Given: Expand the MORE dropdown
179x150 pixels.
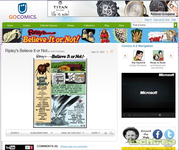Looking at the screenshot, I should coord(96,133).
